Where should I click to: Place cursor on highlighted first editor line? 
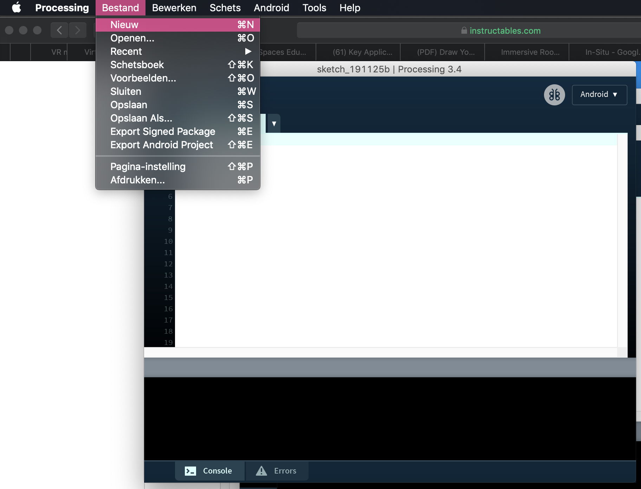point(438,139)
